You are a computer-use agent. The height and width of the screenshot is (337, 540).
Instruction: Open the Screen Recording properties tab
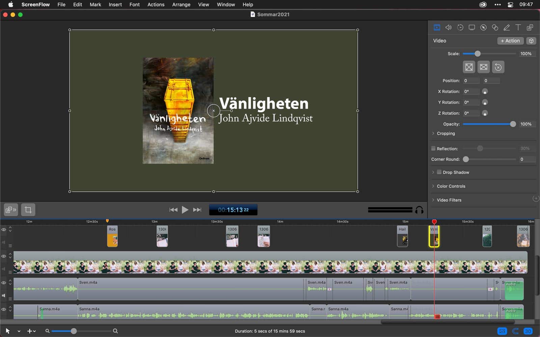(x=472, y=27)
